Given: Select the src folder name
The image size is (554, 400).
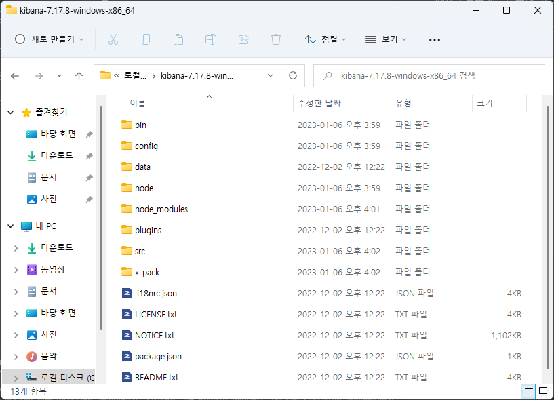Looking at the screenshot, I should coord(140,252).
